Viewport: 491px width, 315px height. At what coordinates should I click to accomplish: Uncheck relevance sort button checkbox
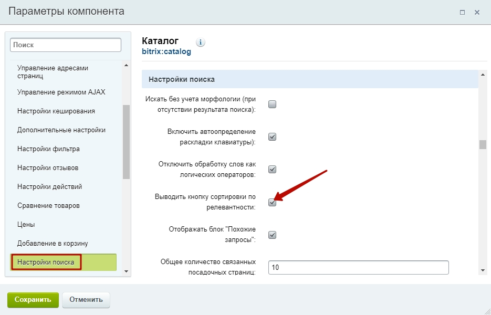(x=272, y=202)
